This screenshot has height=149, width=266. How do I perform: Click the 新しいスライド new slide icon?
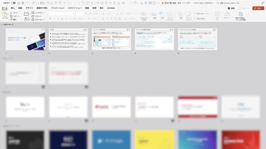(27, 15)
